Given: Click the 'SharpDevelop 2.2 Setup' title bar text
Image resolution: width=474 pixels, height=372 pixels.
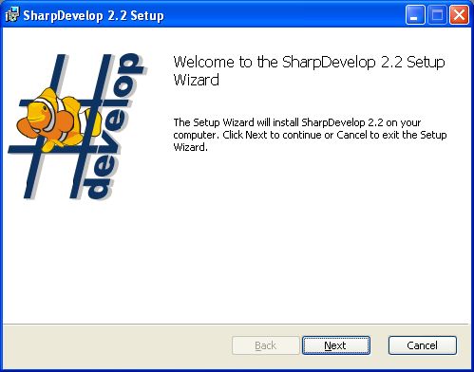Looking at the screenshot, I should click(x=93, y=15).
